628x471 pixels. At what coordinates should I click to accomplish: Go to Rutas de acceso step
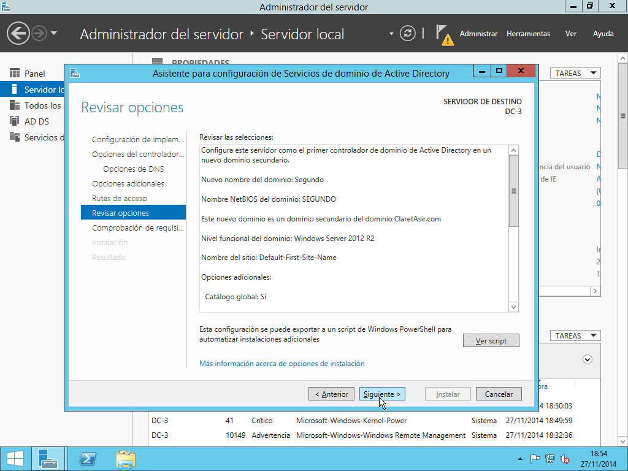coord(119,198)
